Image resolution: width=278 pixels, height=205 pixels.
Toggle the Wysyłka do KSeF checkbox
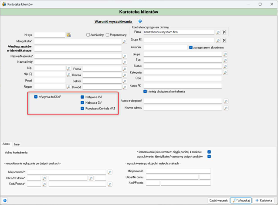coord(36,97)
